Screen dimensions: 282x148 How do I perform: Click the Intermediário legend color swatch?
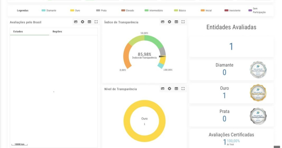(146, 10)
